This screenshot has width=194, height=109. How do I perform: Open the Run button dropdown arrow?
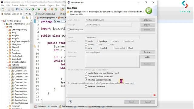[36, 9]
